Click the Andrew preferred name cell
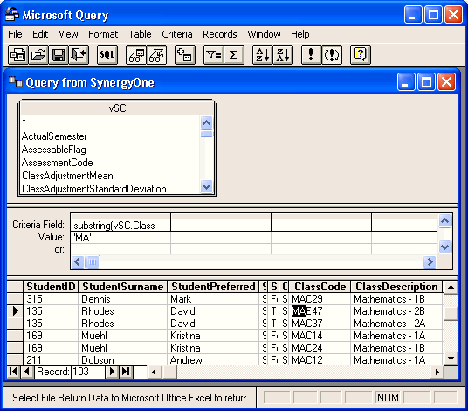Screen dimensions: 468x411 coord(213,360)
